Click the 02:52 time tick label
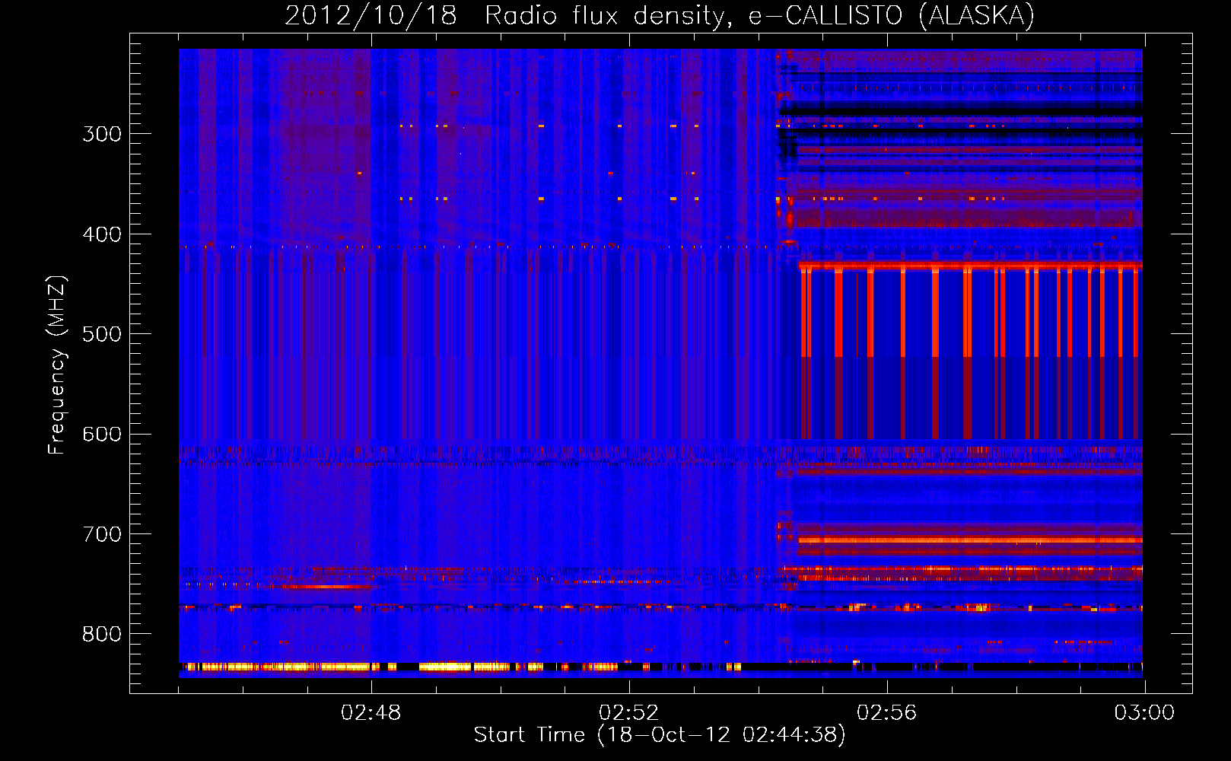1231x761 pixels. click(628, 713)
